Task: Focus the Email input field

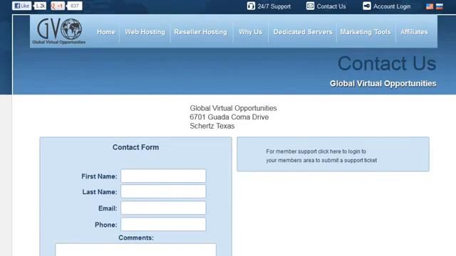Action: click(x=163, y=208)
